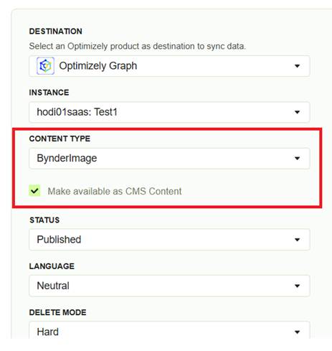This screenshot has width=332, height=351.
Task: Click the Hard delete mode field
Action: coord(169,330)
